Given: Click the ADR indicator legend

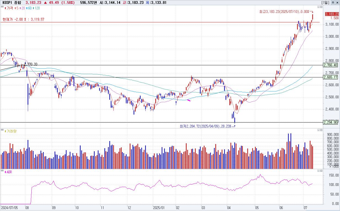Looking at the screenshot, I should (x=9, y=172).
